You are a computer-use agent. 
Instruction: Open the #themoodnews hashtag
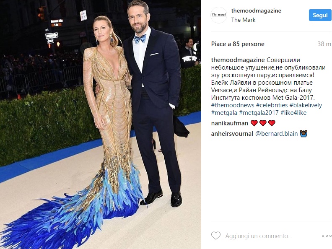pos(233,105)
